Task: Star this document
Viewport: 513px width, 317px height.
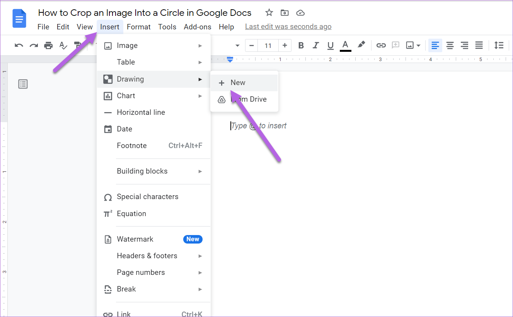Action: pos(269,12)
